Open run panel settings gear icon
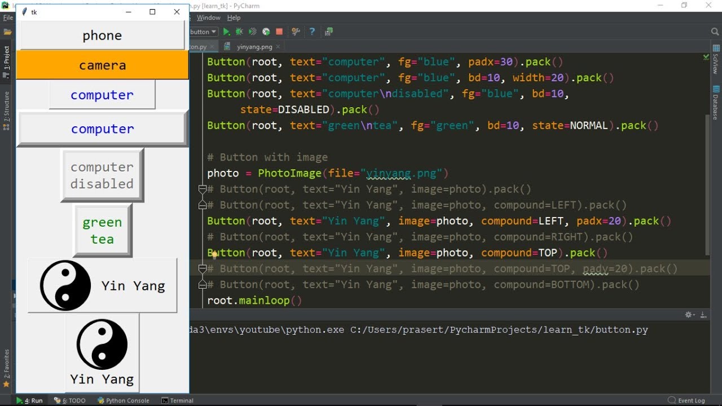The width and height of the screenshot is (722, 406). click(689, 315)
